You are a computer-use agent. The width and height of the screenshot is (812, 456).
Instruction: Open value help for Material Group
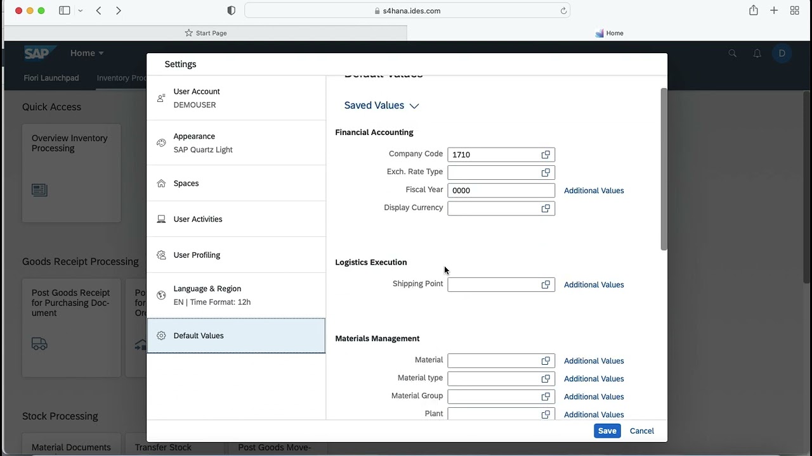point(546,396)
